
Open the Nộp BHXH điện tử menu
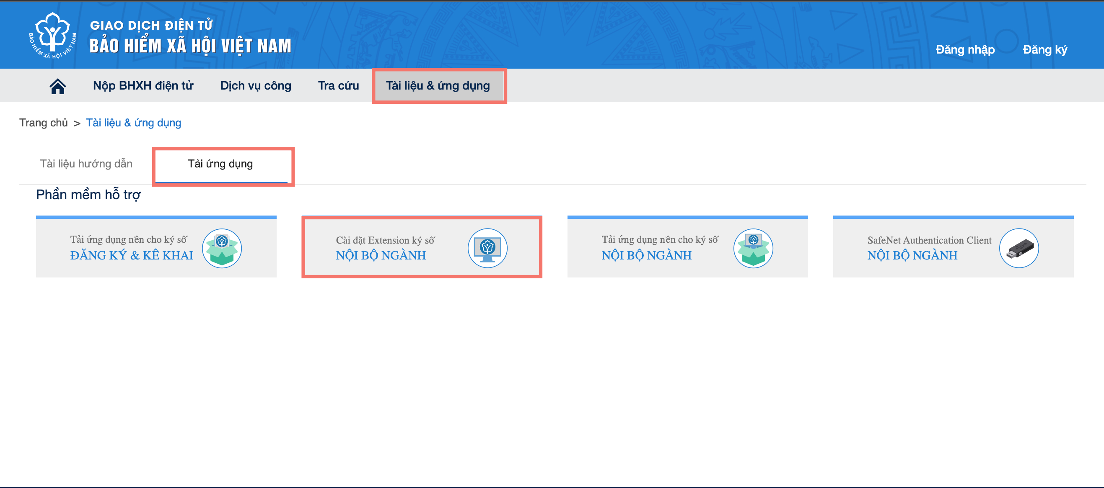(x=143, y=85)
